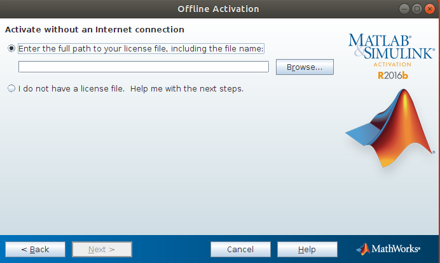440x263 pixels.
Task: Select the license file path radio button
Action: pyautogui.click(x=11, y=48)
